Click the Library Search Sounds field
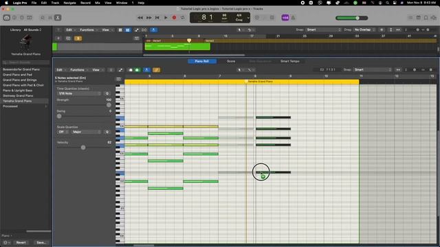440x247 pixels. point(26,62)
